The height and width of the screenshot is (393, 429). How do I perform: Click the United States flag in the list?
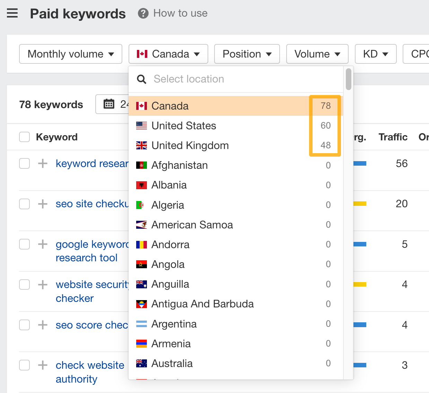pos(142,125)
